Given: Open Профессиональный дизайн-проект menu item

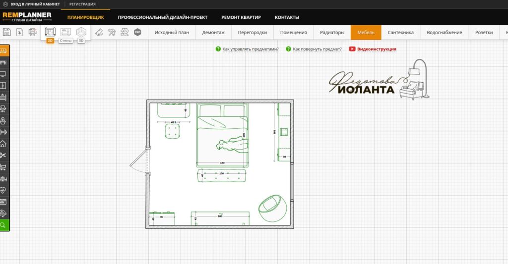Looking at the screenshot, I should [x=163, y=17].
